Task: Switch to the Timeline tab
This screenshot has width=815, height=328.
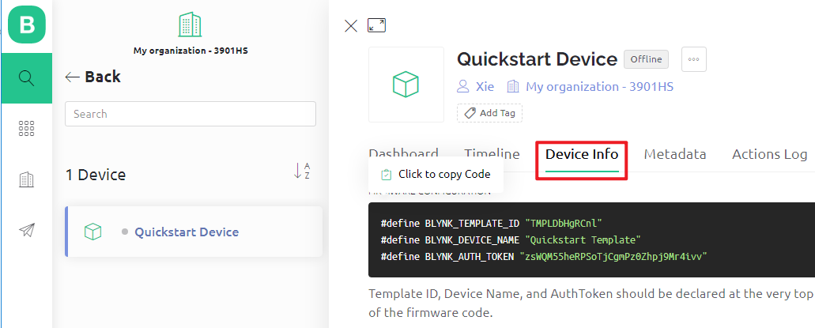Action: coord(492,154)
